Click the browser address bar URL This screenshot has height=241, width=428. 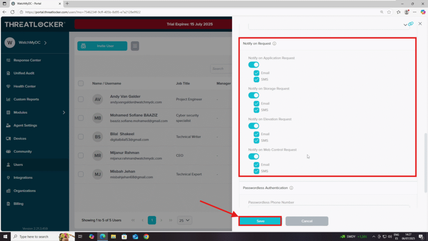83,12
